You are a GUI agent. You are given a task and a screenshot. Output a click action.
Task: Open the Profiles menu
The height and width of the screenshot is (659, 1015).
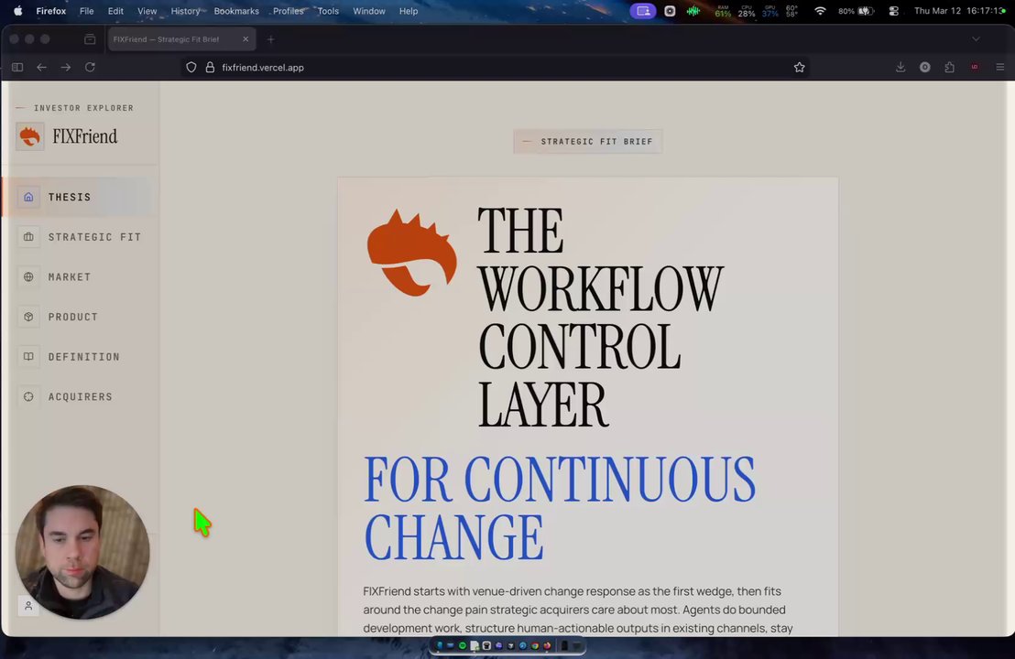[288, 11]
